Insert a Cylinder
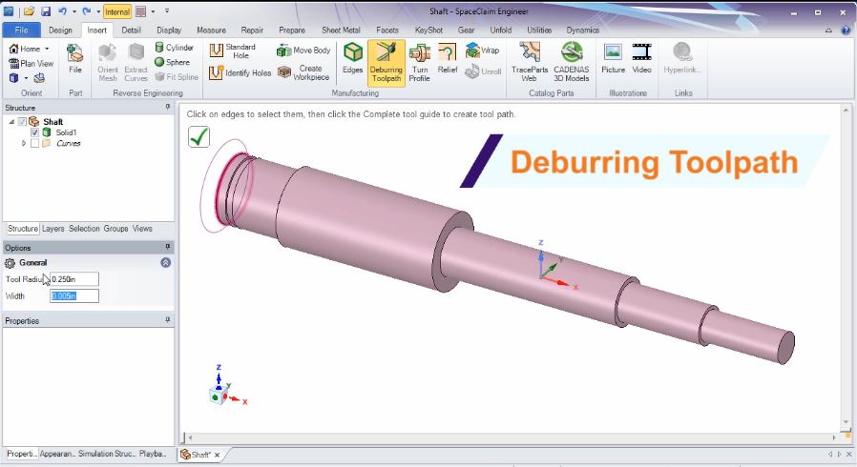Image resolution: width=857 pixels, height=467 pixels. [174, 48]
